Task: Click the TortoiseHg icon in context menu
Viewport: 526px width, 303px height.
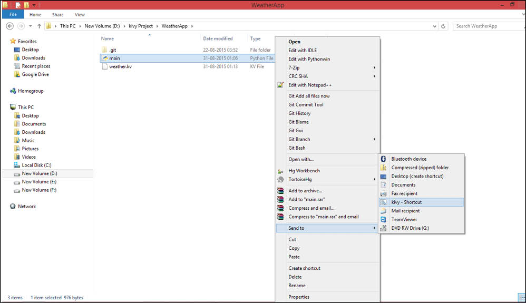Action: [x=280, y=179]
